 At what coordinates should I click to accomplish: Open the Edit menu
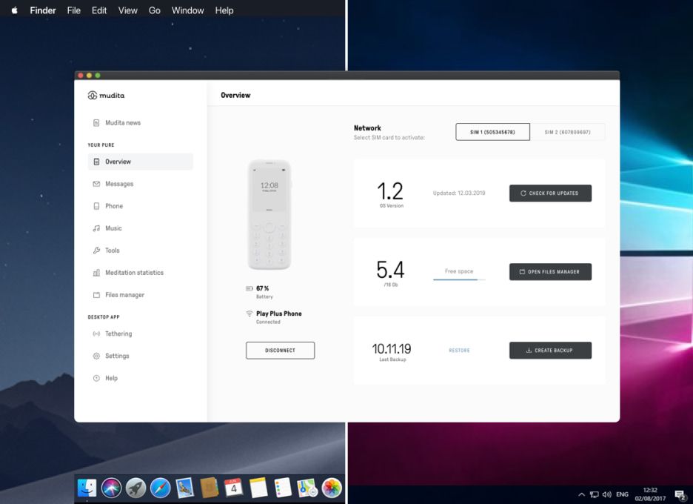(99, 10)
